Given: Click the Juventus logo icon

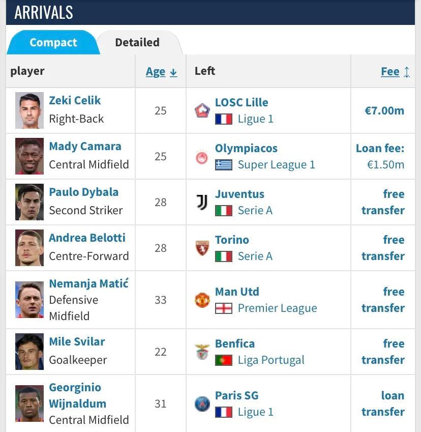Looking at the screenshot, I should (x=202, y=203).
